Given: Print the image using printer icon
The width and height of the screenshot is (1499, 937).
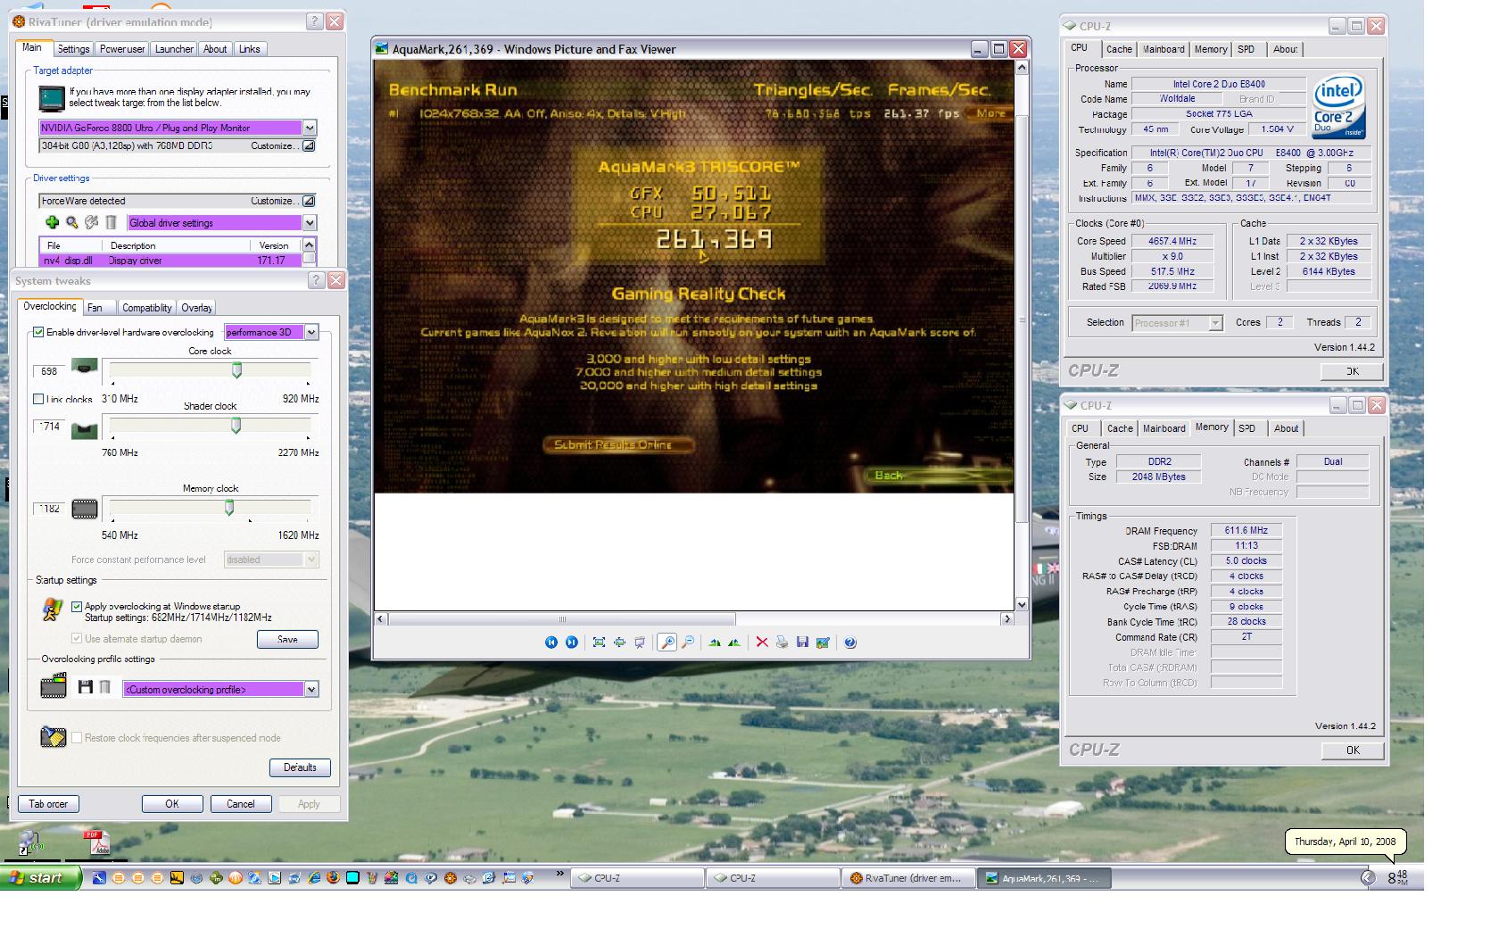Looking at the screenshot, I should pos(783,643).
